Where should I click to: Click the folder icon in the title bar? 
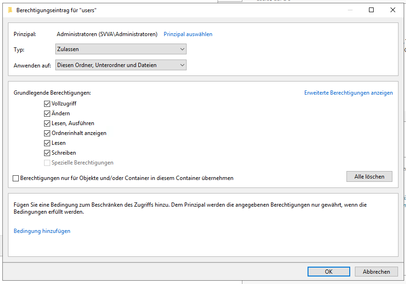tap(10, 10)
